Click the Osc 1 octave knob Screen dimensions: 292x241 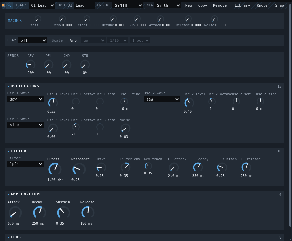[76, 101]
